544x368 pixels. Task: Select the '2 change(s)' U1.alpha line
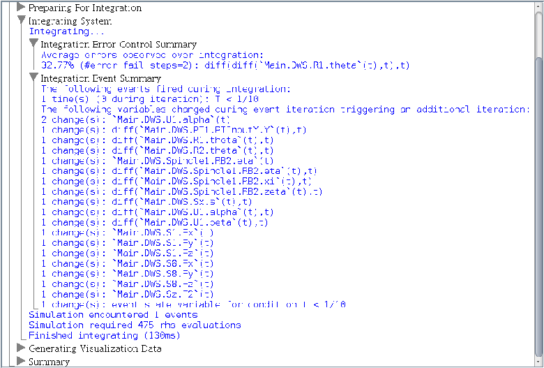[x=141, y=119]
